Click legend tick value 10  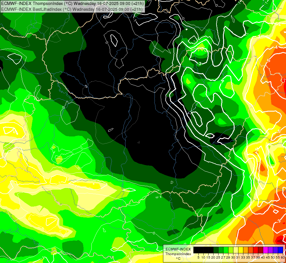click(x=204, y=257)
